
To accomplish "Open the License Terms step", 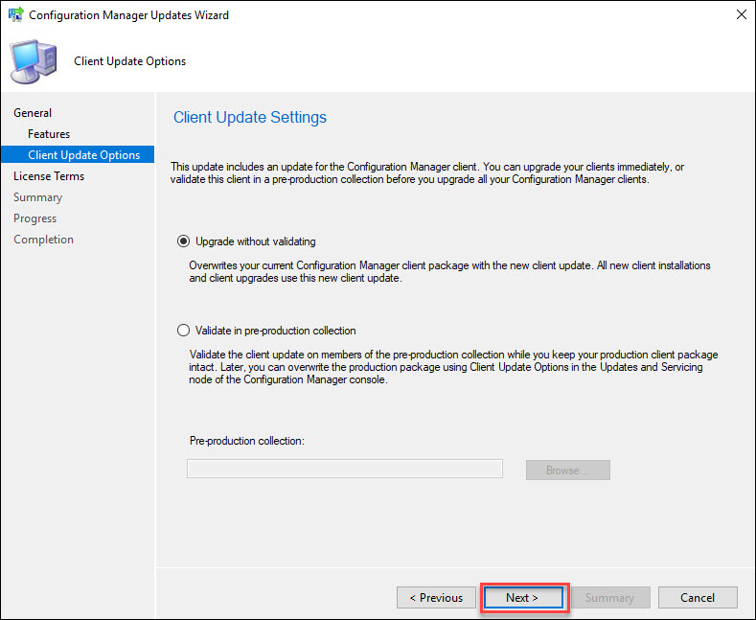I will (x=49, y=176).
